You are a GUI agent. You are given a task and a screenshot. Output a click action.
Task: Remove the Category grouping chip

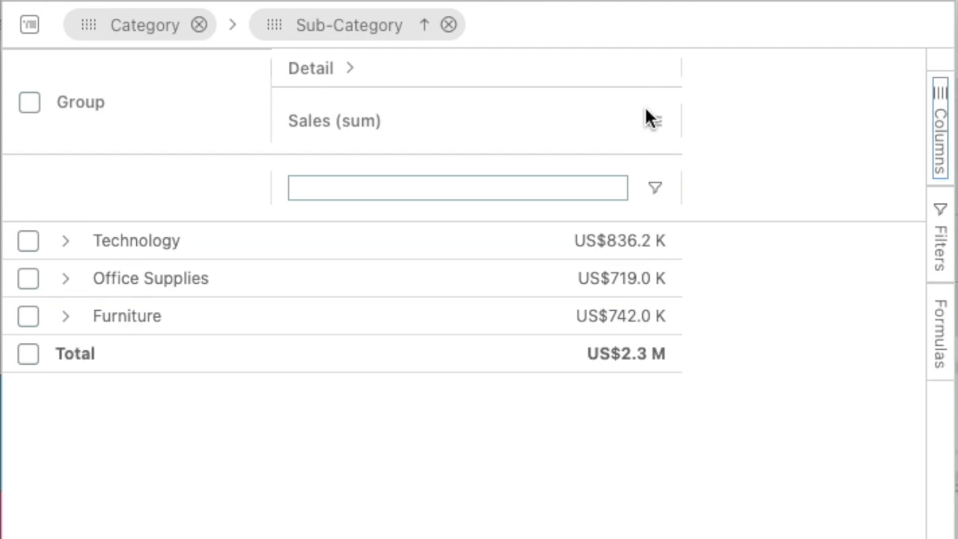tap(199, 25)
